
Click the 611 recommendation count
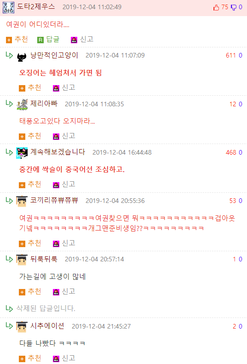click(231, 56)
